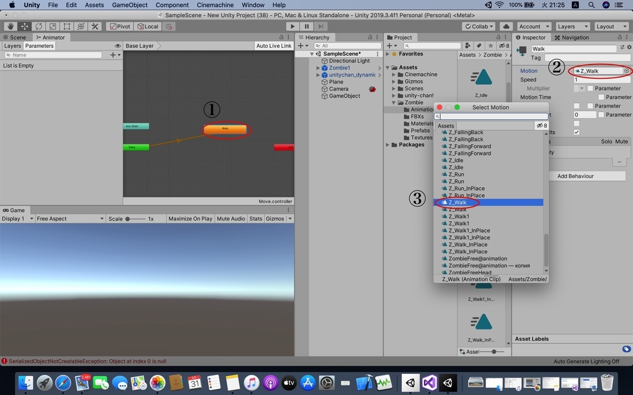The width and height of the screenshot is (633, 395).
Task: Switch to the Navigation tab
Action: (571, 37)
